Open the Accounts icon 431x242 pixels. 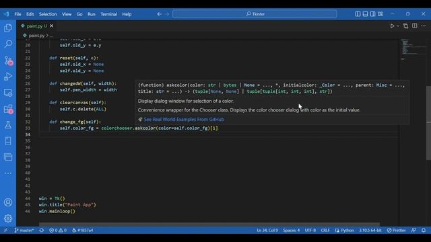point(8,202)
